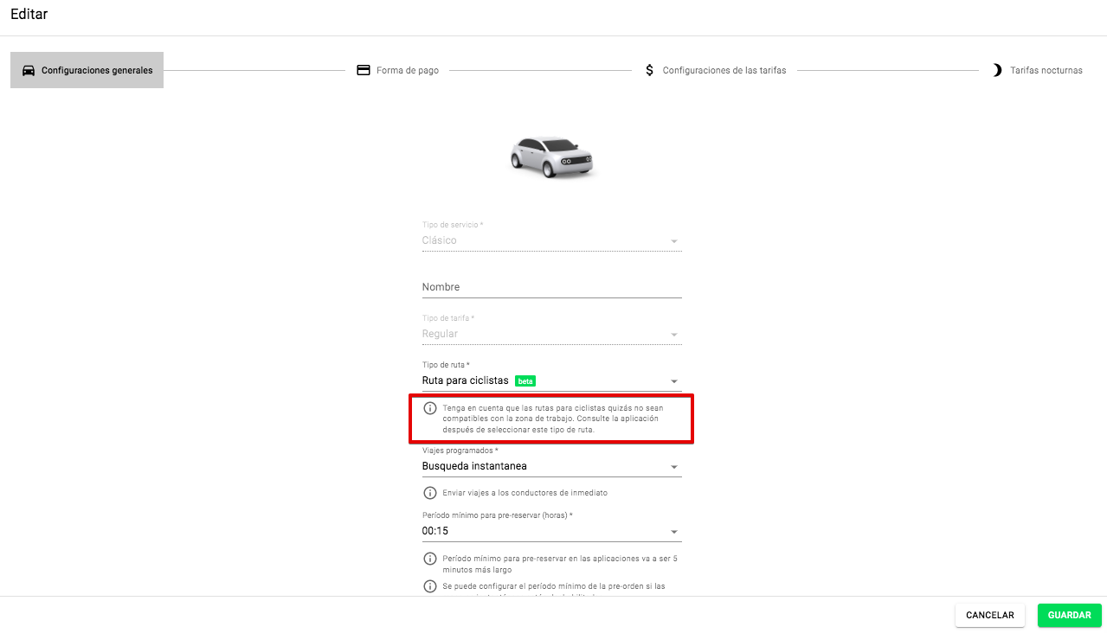Image resolution: width=1107 pixels, height=633 pixels.
Task: Click the credit card icon beside Forma de pago
Action: (x=364, y=70)
